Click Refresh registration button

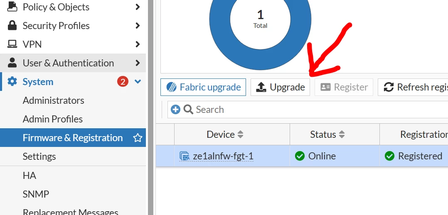point(413,87)
